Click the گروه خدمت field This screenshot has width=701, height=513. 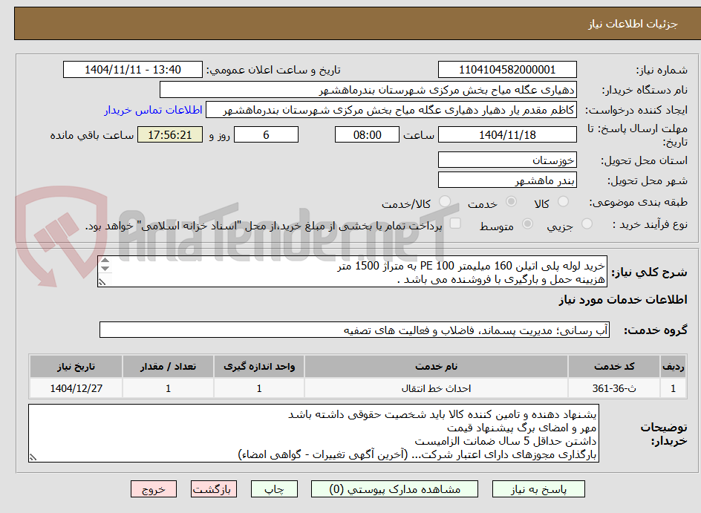pos(354,330)
